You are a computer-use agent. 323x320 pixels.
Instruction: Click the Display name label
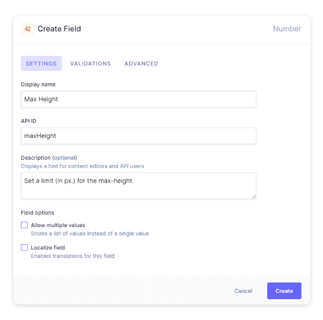(x=38, y=84)
